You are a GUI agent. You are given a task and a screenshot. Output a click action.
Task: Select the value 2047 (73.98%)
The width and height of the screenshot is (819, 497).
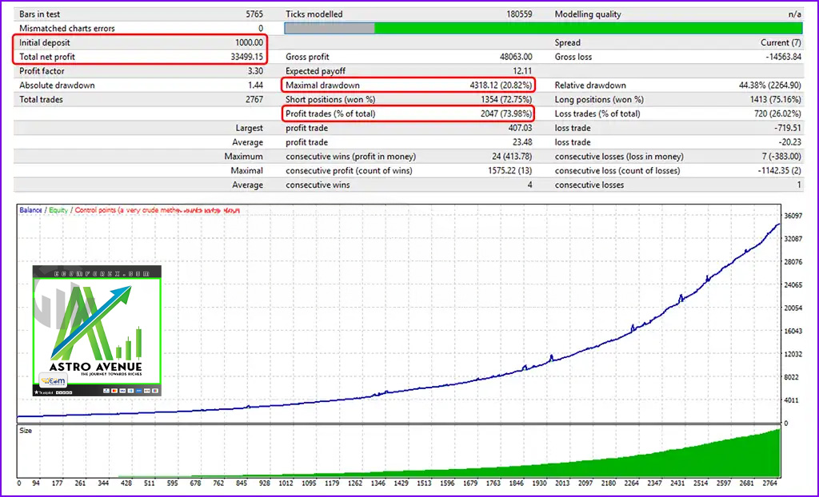coord(506,113)
